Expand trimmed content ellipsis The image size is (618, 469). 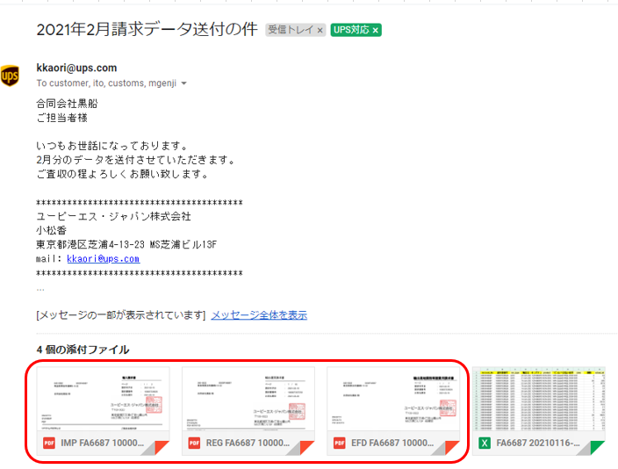pos(40,289)
